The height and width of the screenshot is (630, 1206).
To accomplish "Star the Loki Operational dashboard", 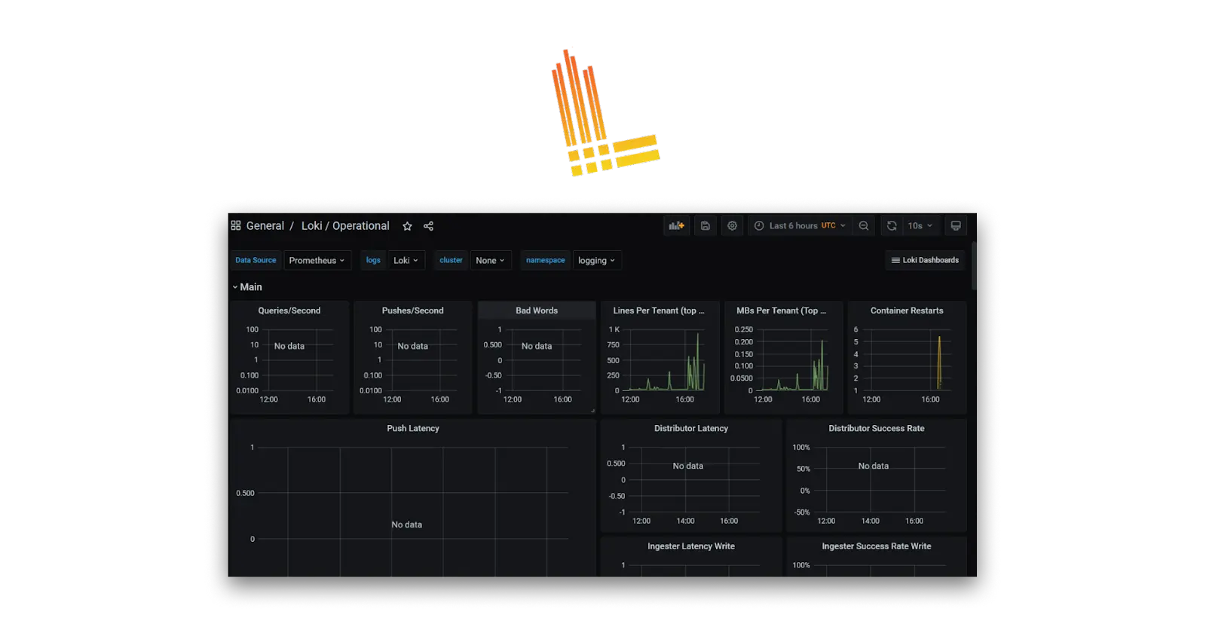I will click(x=407, y=226).
